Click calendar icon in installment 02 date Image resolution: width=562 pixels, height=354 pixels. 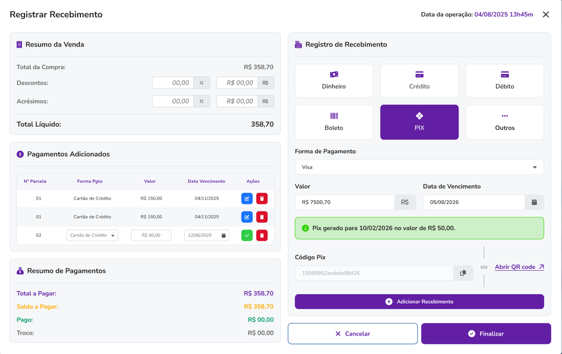point(224,235)
